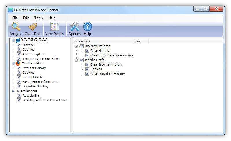Image resolution: width=231 pixels, height=141 pixels.
Task: Uncheck Temporary Internet Files checkbox
Action: coord(19,59)
